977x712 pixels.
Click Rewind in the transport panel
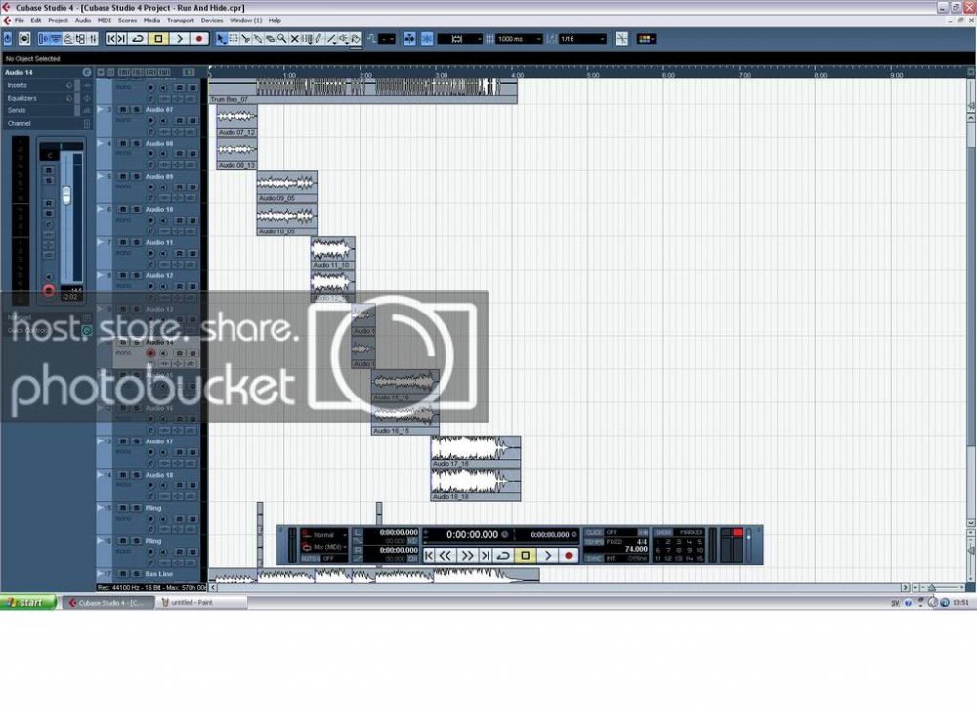pyautogui.click(x=446, y=555)
